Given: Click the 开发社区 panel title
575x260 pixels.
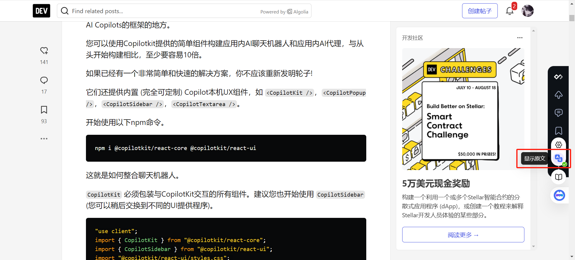Looking at the screenshot, I should [412, 38].
